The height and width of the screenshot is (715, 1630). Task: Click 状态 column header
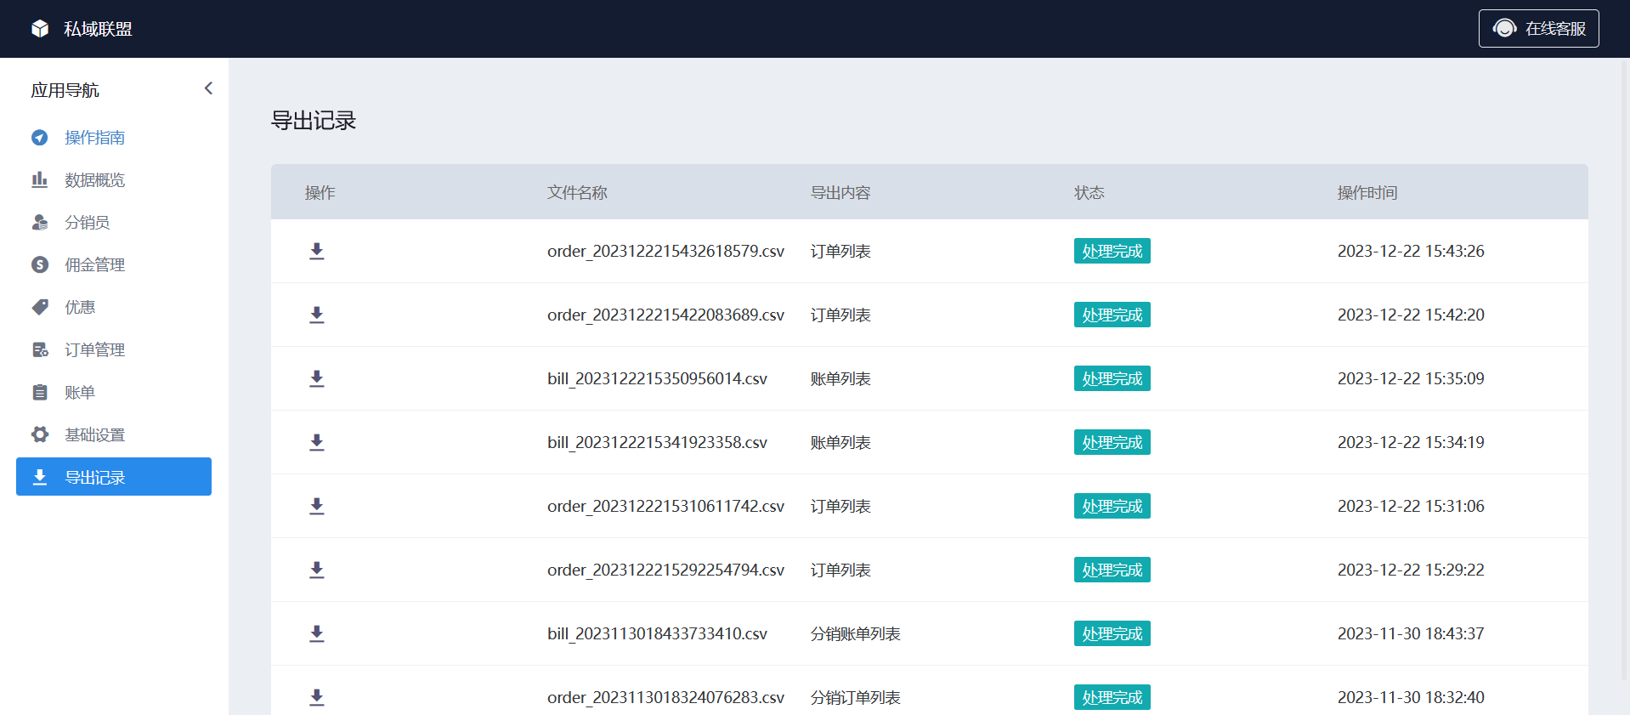click(x=1089, y=193)
